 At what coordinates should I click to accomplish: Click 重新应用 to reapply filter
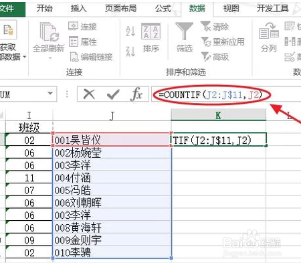(223, 41)
